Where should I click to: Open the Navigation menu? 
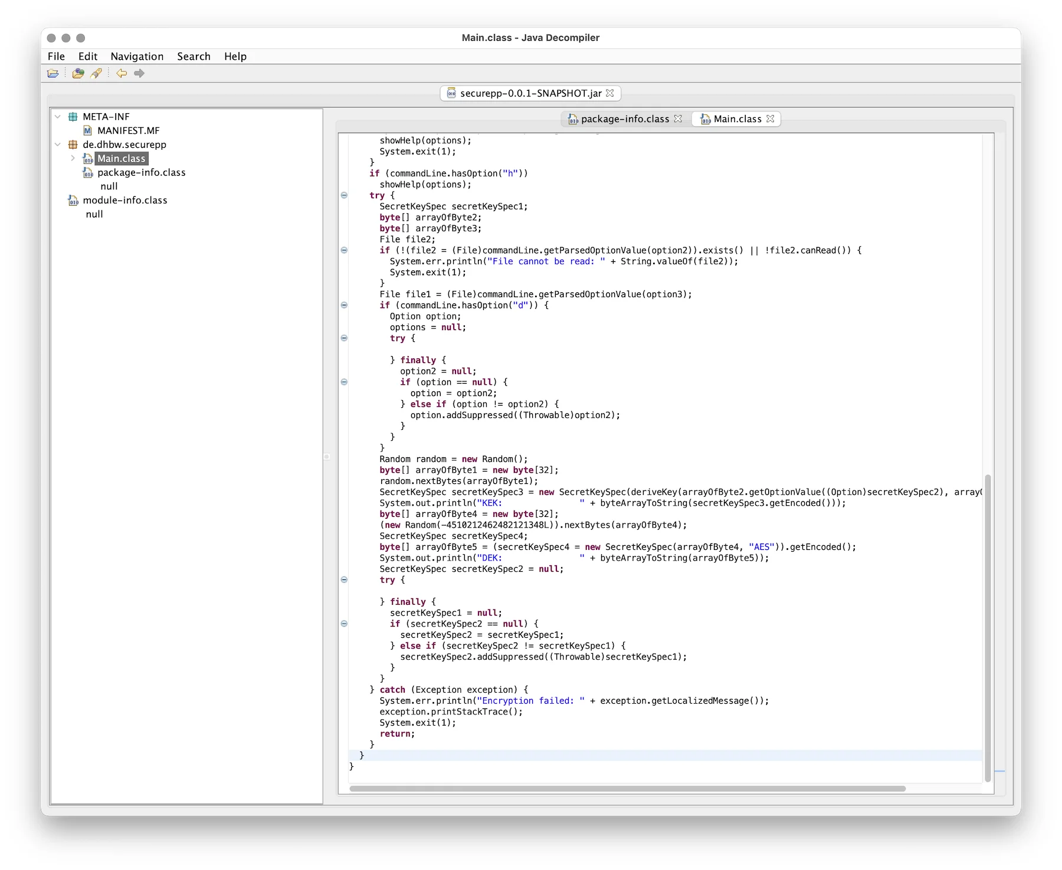pos(137,57)
